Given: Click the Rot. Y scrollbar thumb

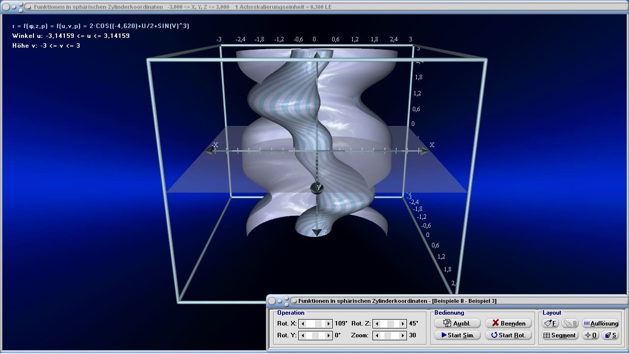Looking at the screenshot, I should 316,335.
